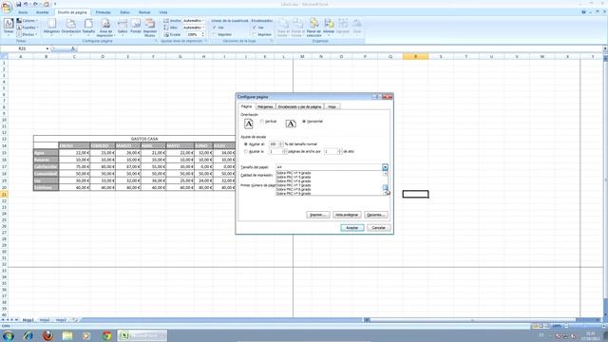Image resolution: width=608 pixels, height=342 pixels.
Task: Open the Hoja tab in Configurar página
Action: coord(332,106)
